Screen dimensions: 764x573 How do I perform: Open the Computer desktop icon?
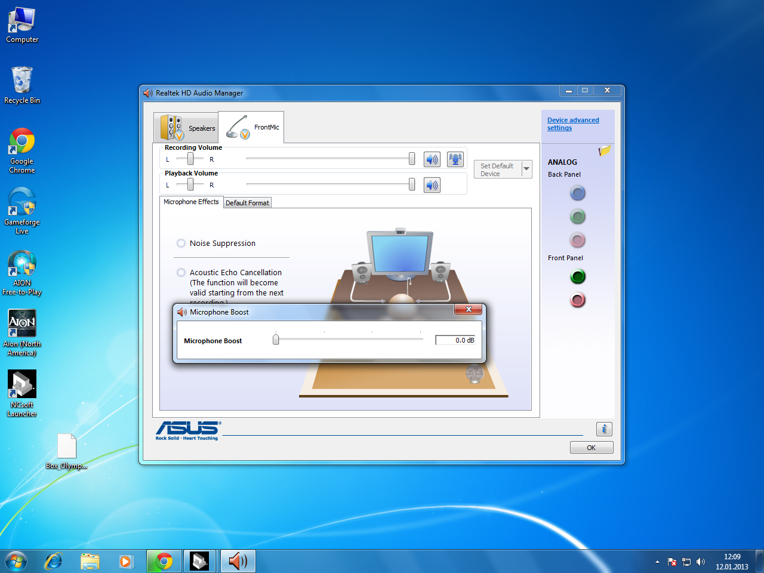[22, 25]
